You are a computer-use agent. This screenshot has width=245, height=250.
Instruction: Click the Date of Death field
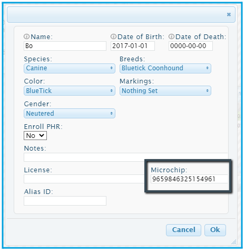pos(191,46)
